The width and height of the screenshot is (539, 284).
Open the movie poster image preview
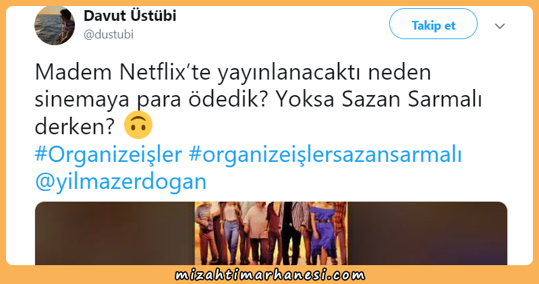point(271,233)
